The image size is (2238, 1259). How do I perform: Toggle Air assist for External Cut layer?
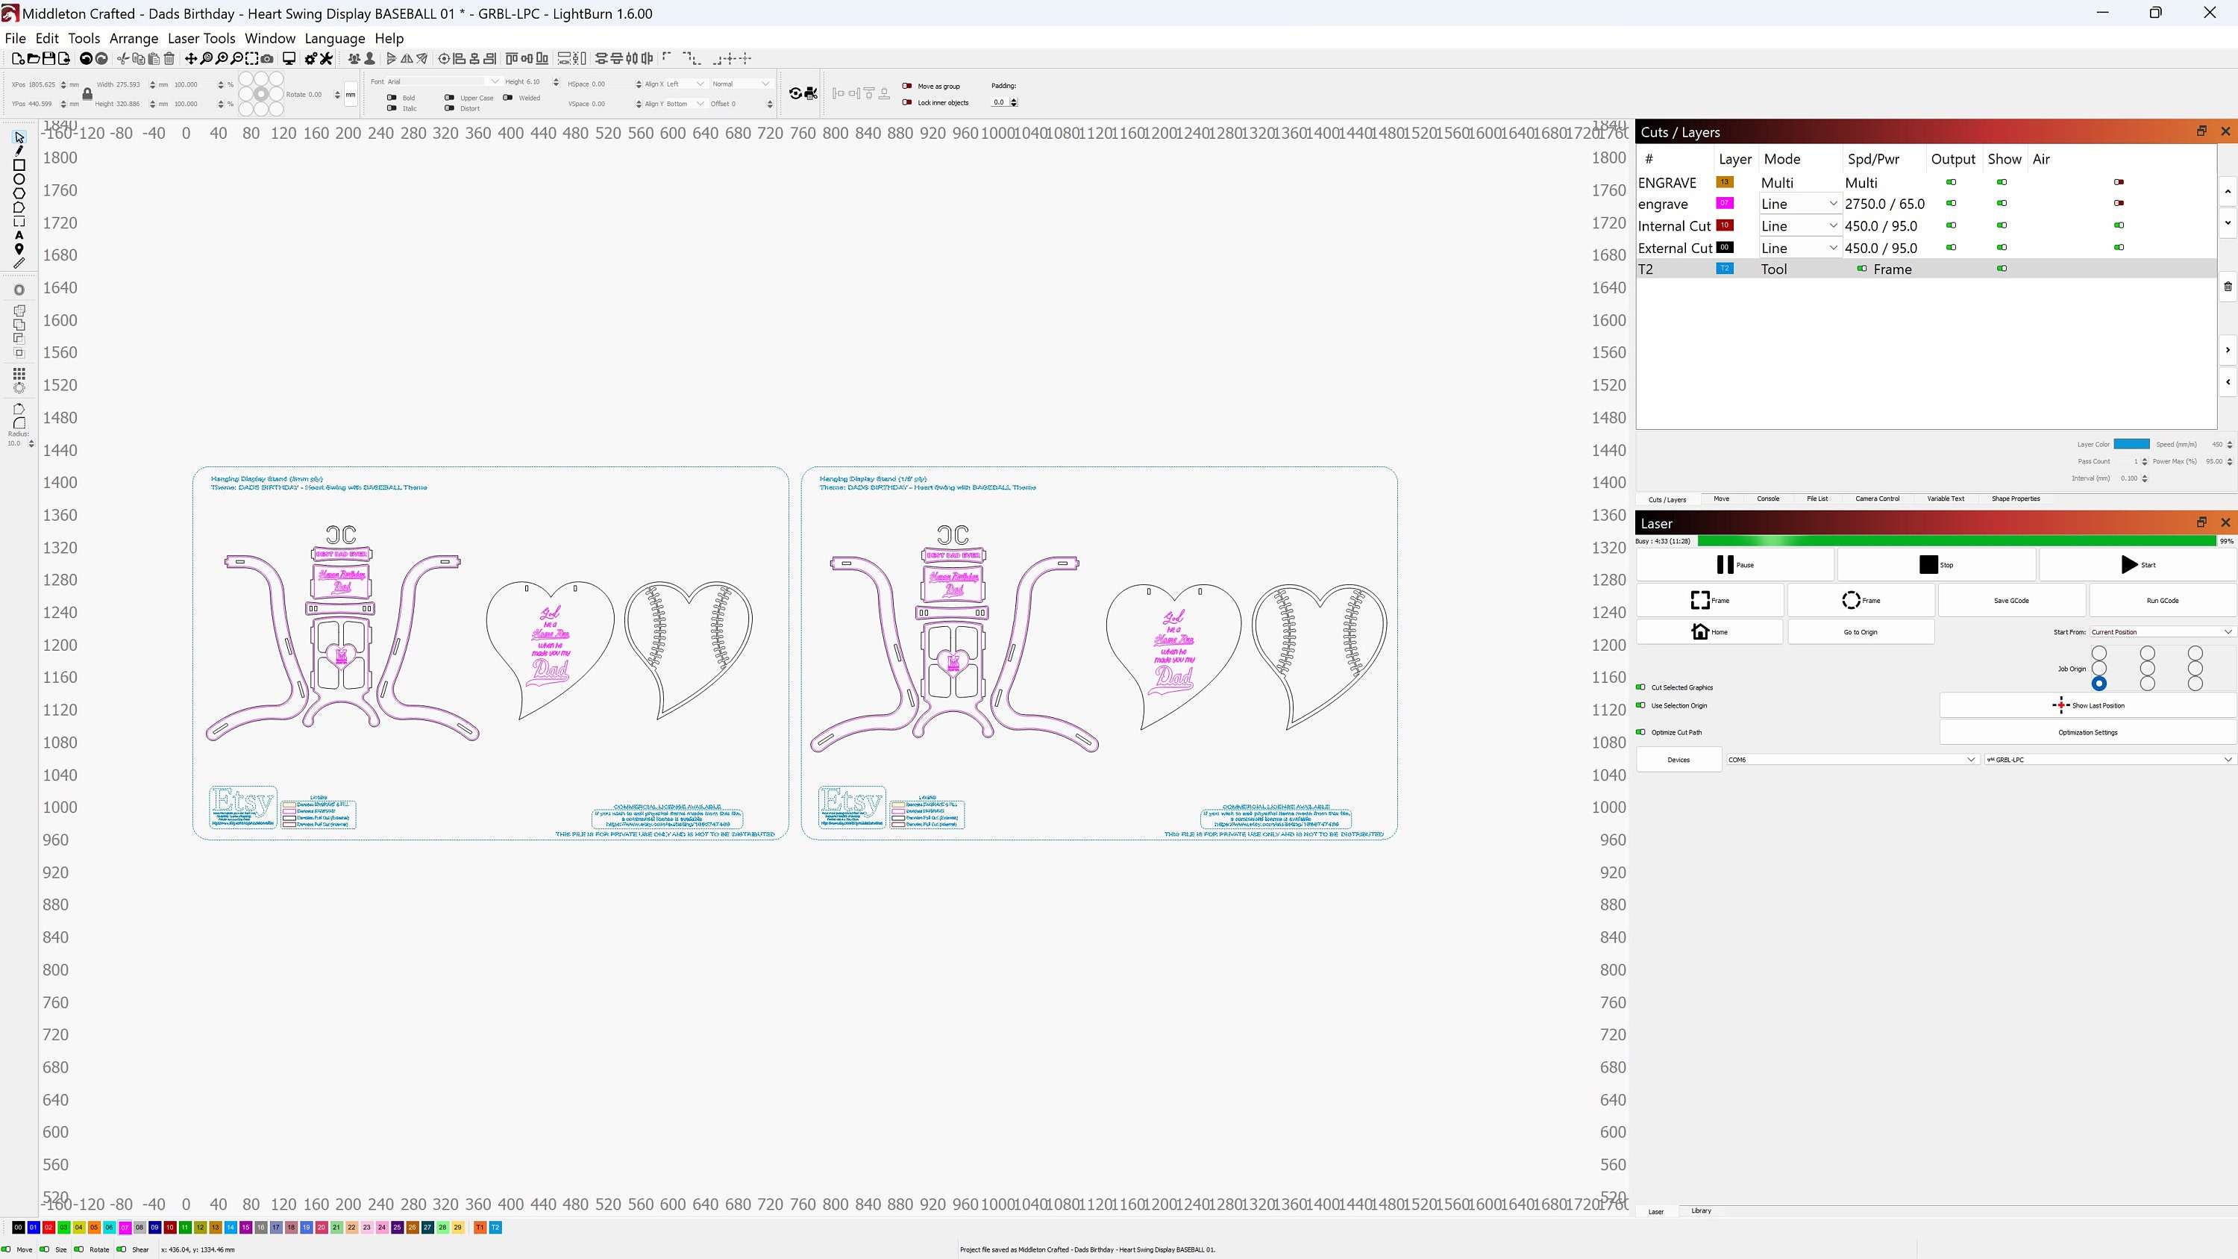2119,248
